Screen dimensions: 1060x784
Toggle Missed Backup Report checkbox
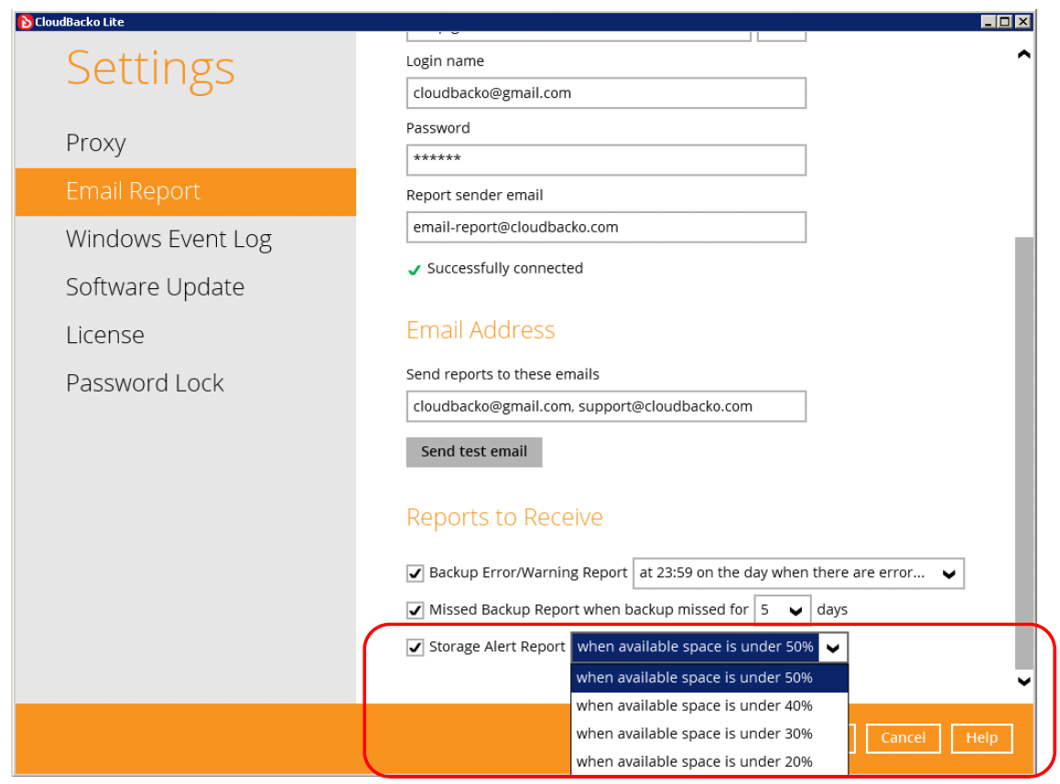(x=415, y=610)
